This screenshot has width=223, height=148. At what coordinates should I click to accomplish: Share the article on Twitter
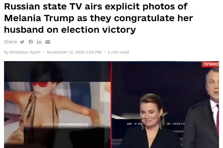[22, 42]
